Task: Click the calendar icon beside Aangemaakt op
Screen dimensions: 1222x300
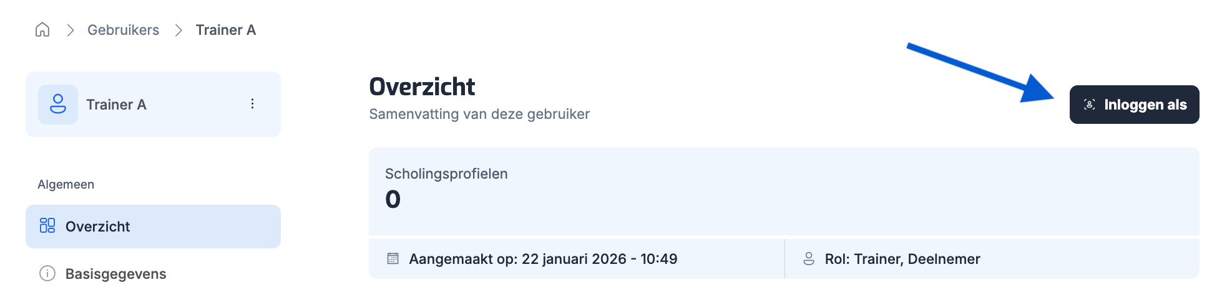Action: tap(393, 258)
